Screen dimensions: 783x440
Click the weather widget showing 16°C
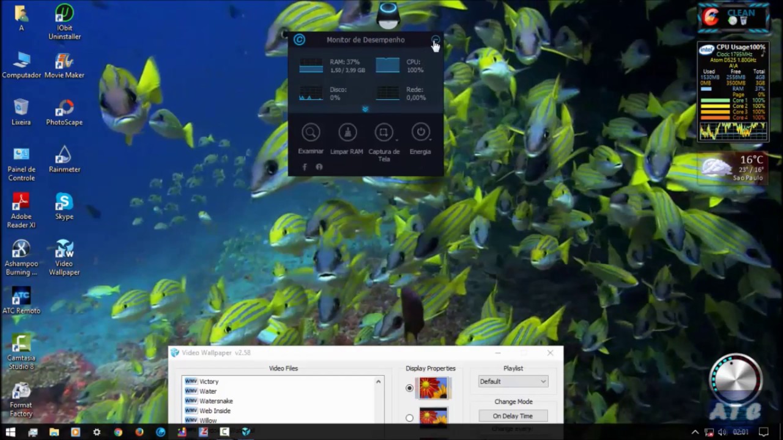(x=733, y=167)
